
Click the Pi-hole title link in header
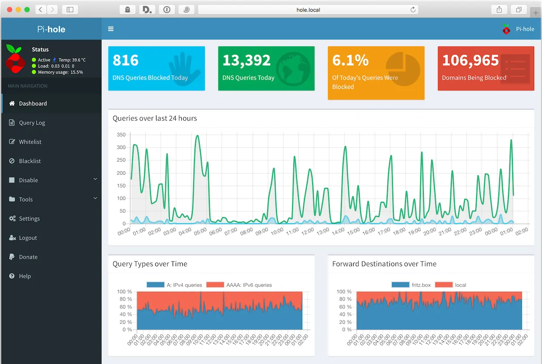pos(51,29)
